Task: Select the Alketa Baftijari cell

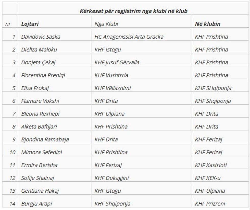Action: coord(39,127)
